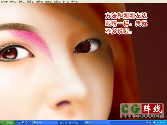Switch to the Adobe Photoshop taskbar button
Viewport: 167px width, 125px height.
[x=71, y=123]
